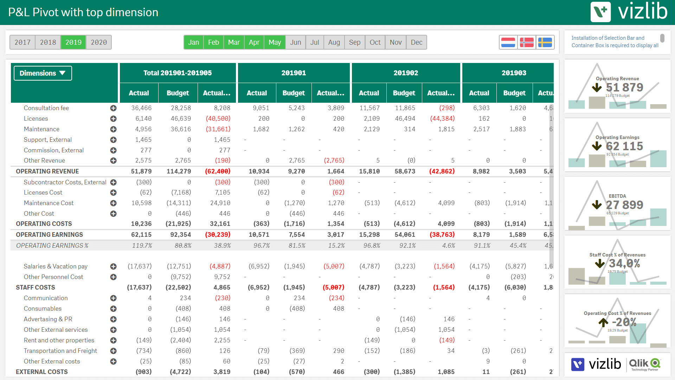Click plus icon beside Transportation and Freight
This screenshot has height=380, width=675.
[113, 351]
